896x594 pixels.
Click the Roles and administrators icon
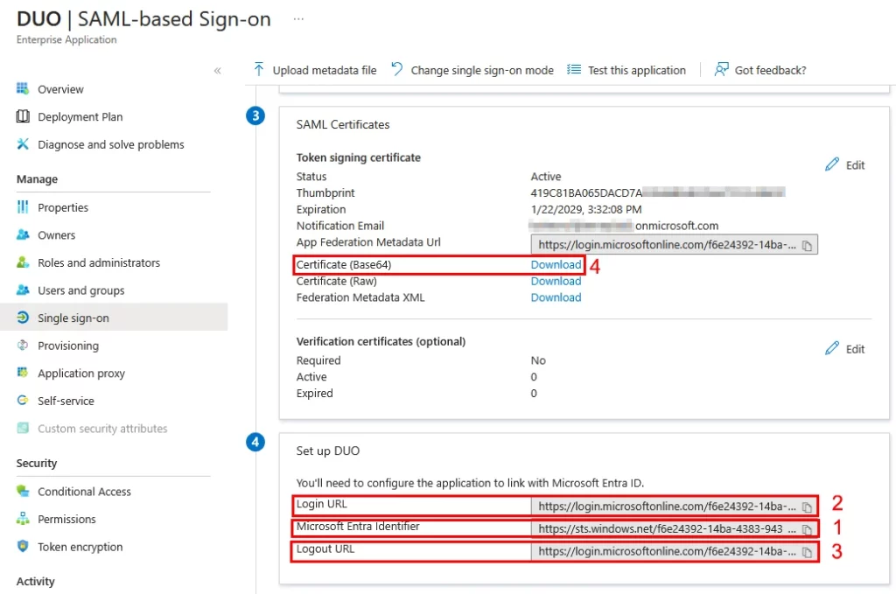click(x=23, y=262)
